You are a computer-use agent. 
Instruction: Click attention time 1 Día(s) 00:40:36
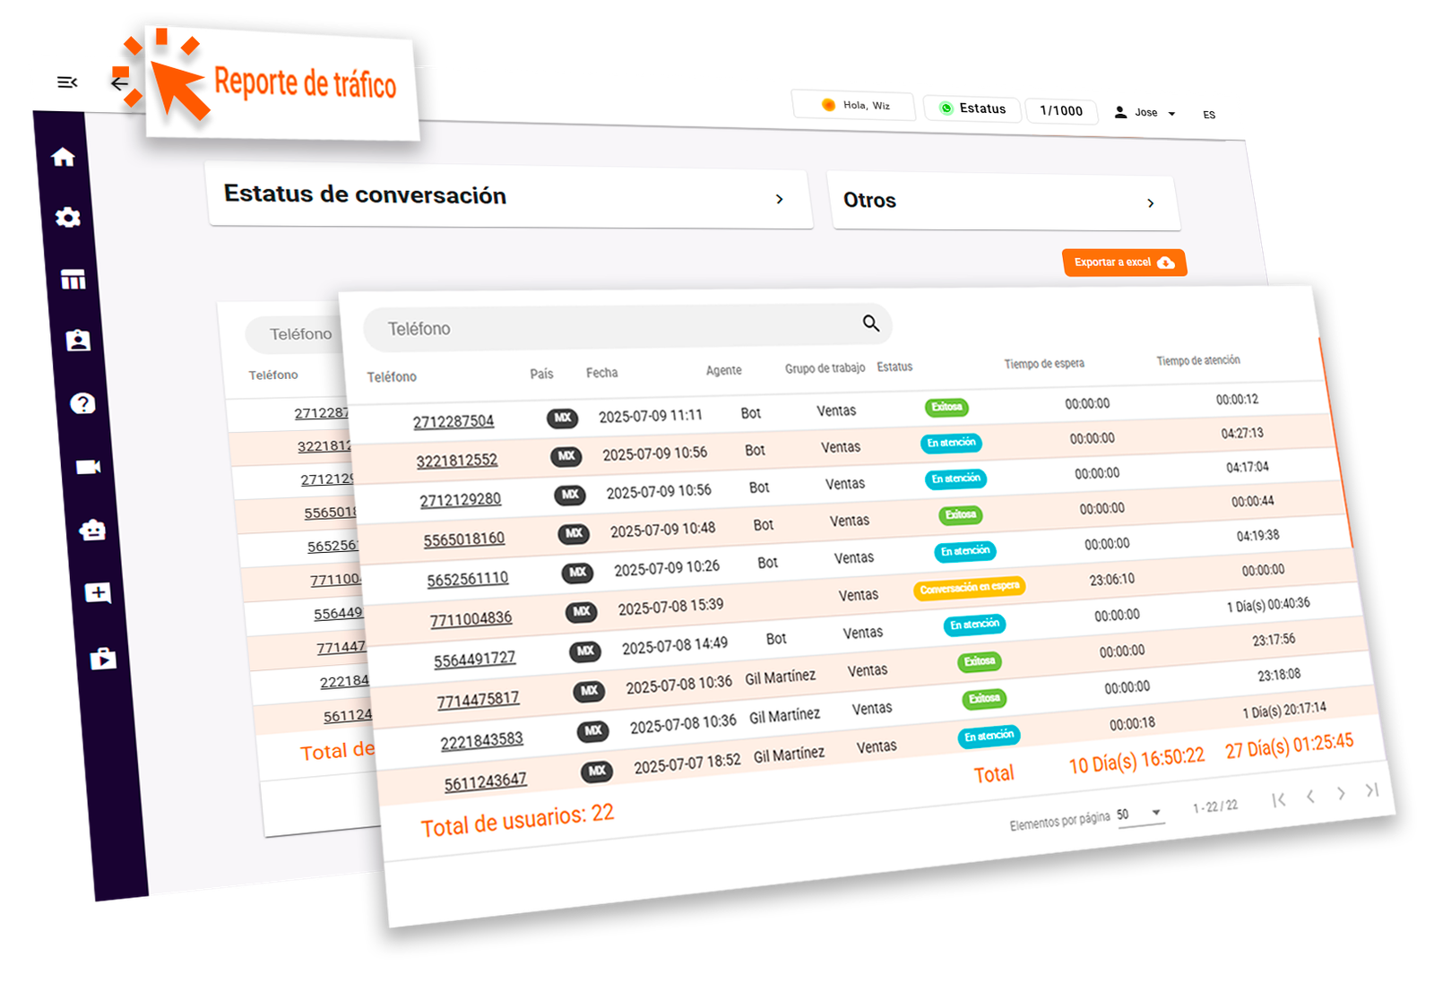point(1268,605)
